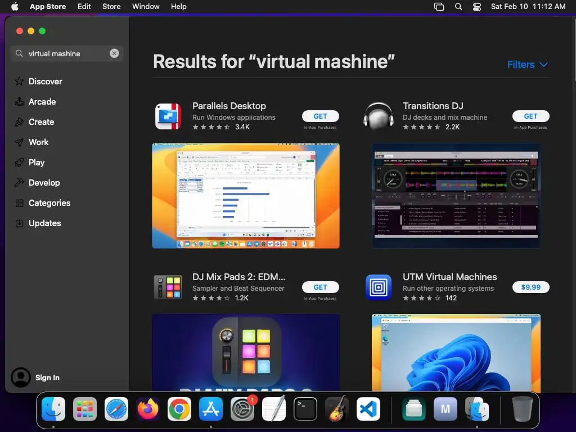This screenshot has width=576, height=432.
Task: Get Parallels Desktop
Action: 320,116
